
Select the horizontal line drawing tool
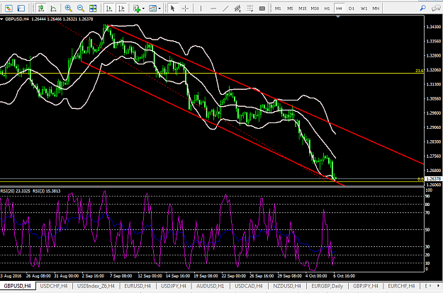point(213,8)
